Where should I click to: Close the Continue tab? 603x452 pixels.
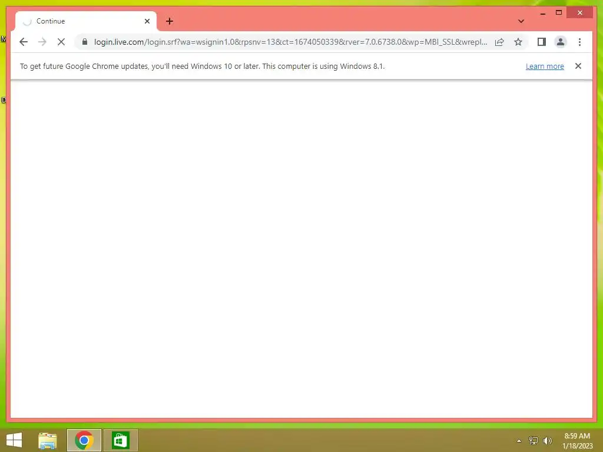(147, 21)
